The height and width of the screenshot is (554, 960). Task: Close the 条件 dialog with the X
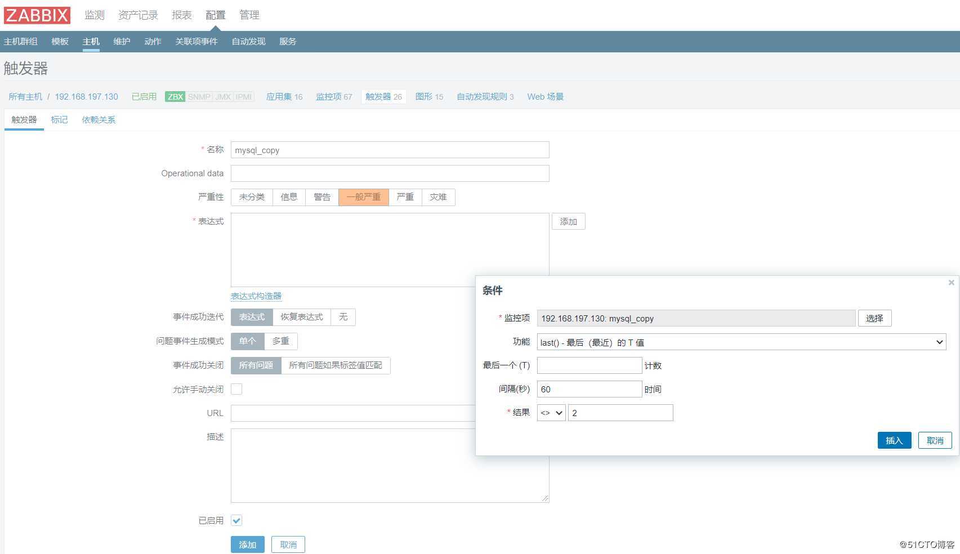click(x=951, y=283)
